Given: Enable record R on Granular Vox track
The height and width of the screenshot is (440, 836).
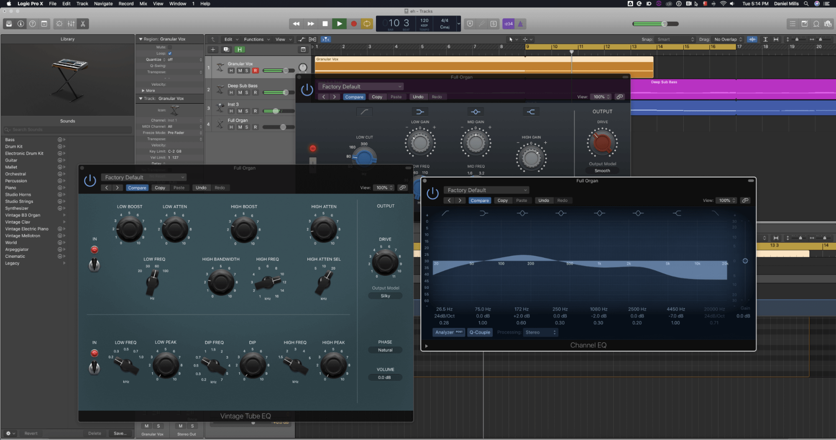Looking at the screenshot, I should point(256,71).
